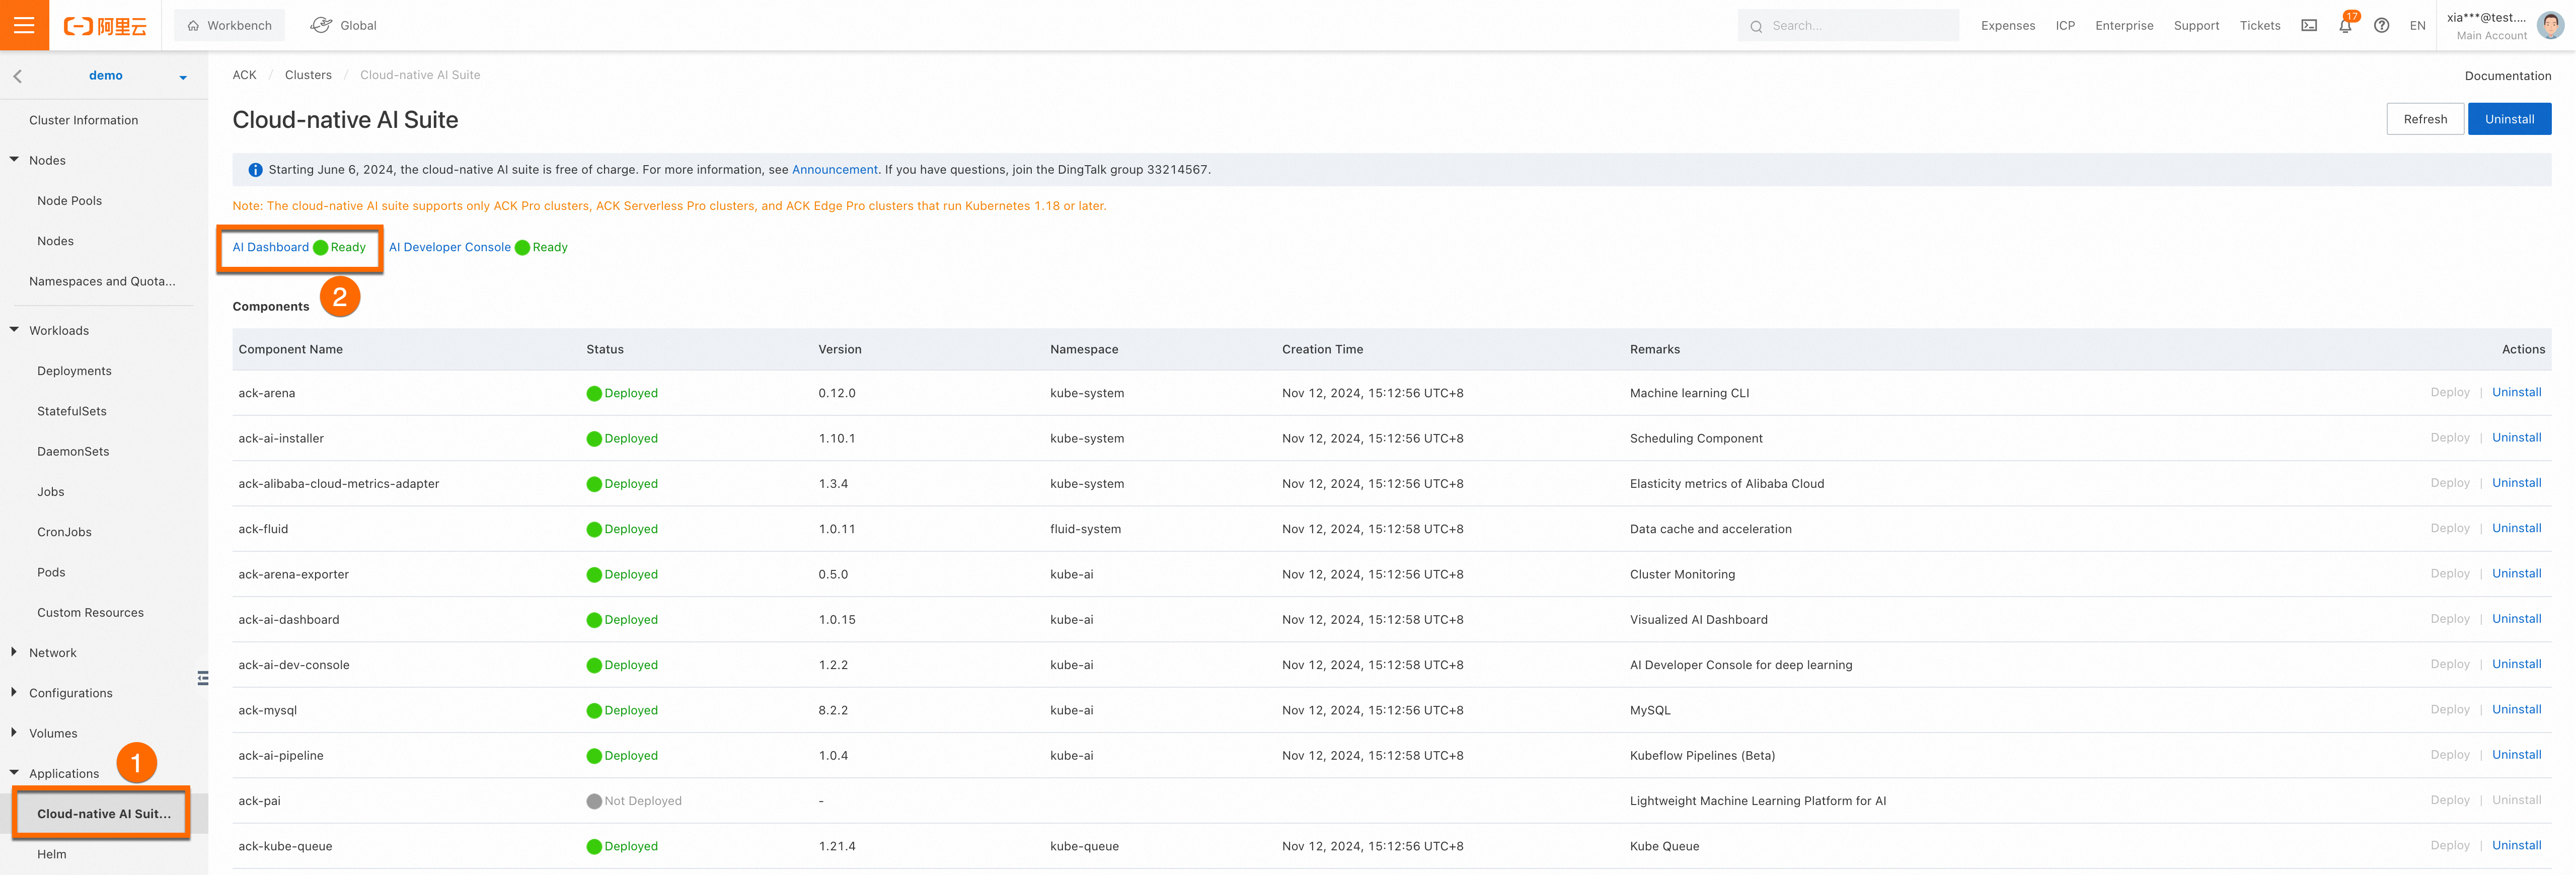Click the Refresh button
The image size is (2576, 875).
coord(2424,119)
